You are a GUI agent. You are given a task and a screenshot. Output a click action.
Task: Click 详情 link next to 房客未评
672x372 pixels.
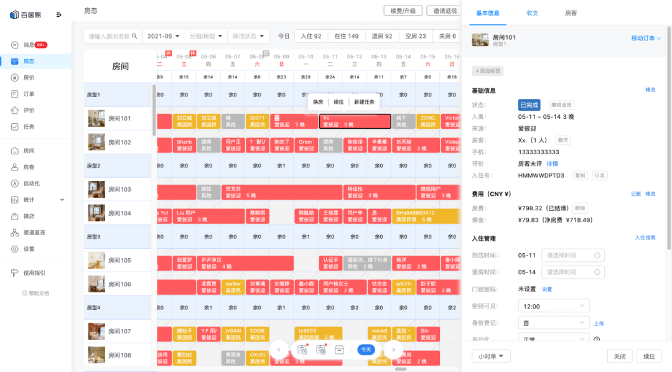pyautogui.click(x=553, y=164)
